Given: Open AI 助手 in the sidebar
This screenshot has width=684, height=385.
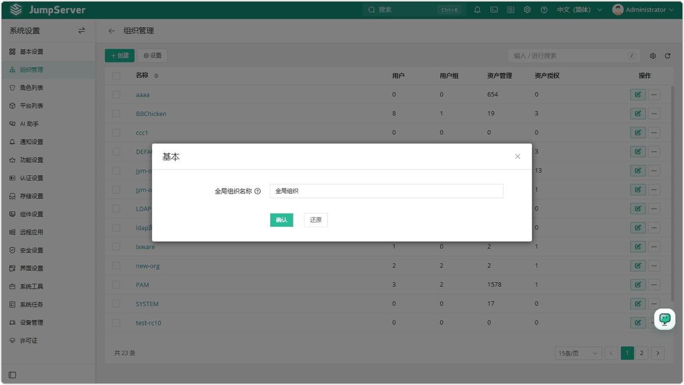Looking at the screenshot, I should 47,124.
